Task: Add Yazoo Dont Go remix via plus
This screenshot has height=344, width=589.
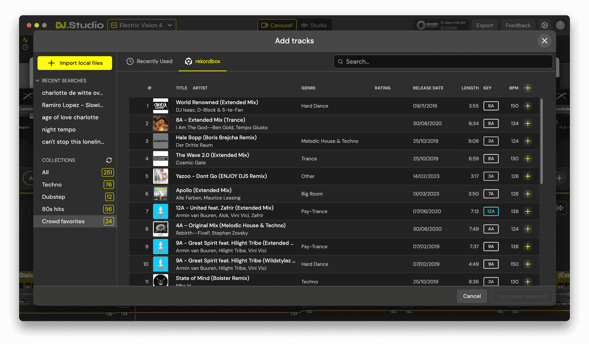Action: 528,176
